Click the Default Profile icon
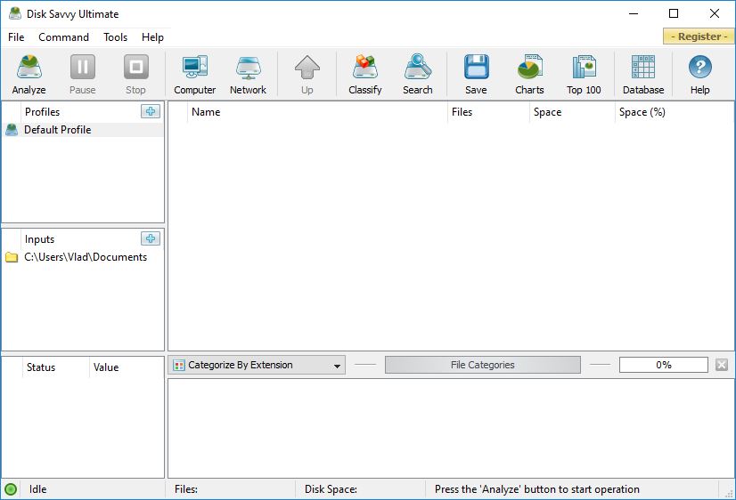 click(12, 130)
